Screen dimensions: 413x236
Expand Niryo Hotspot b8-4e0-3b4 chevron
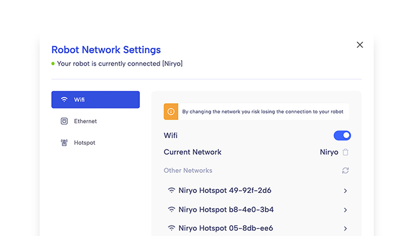tap(345, 210)
